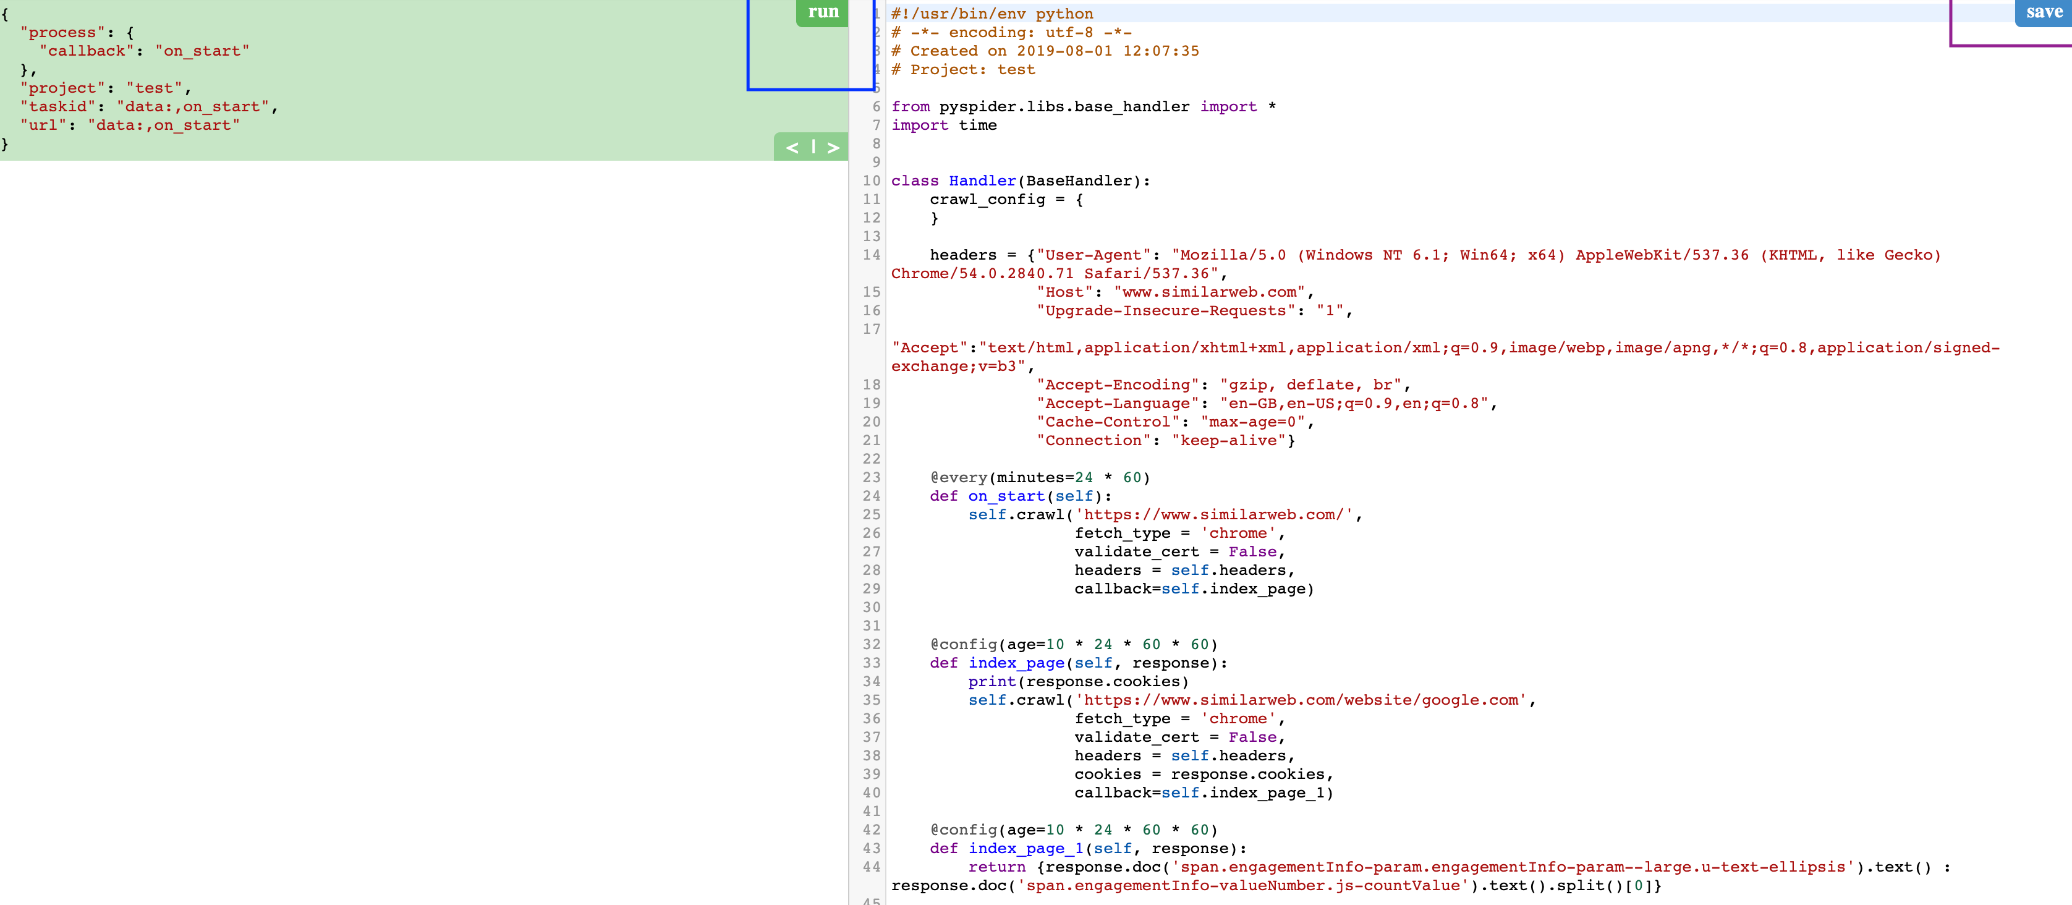Click the "project": "test" JSON line
The width and height of the screenshot is (2072, 905).
[x=105, y=88]
